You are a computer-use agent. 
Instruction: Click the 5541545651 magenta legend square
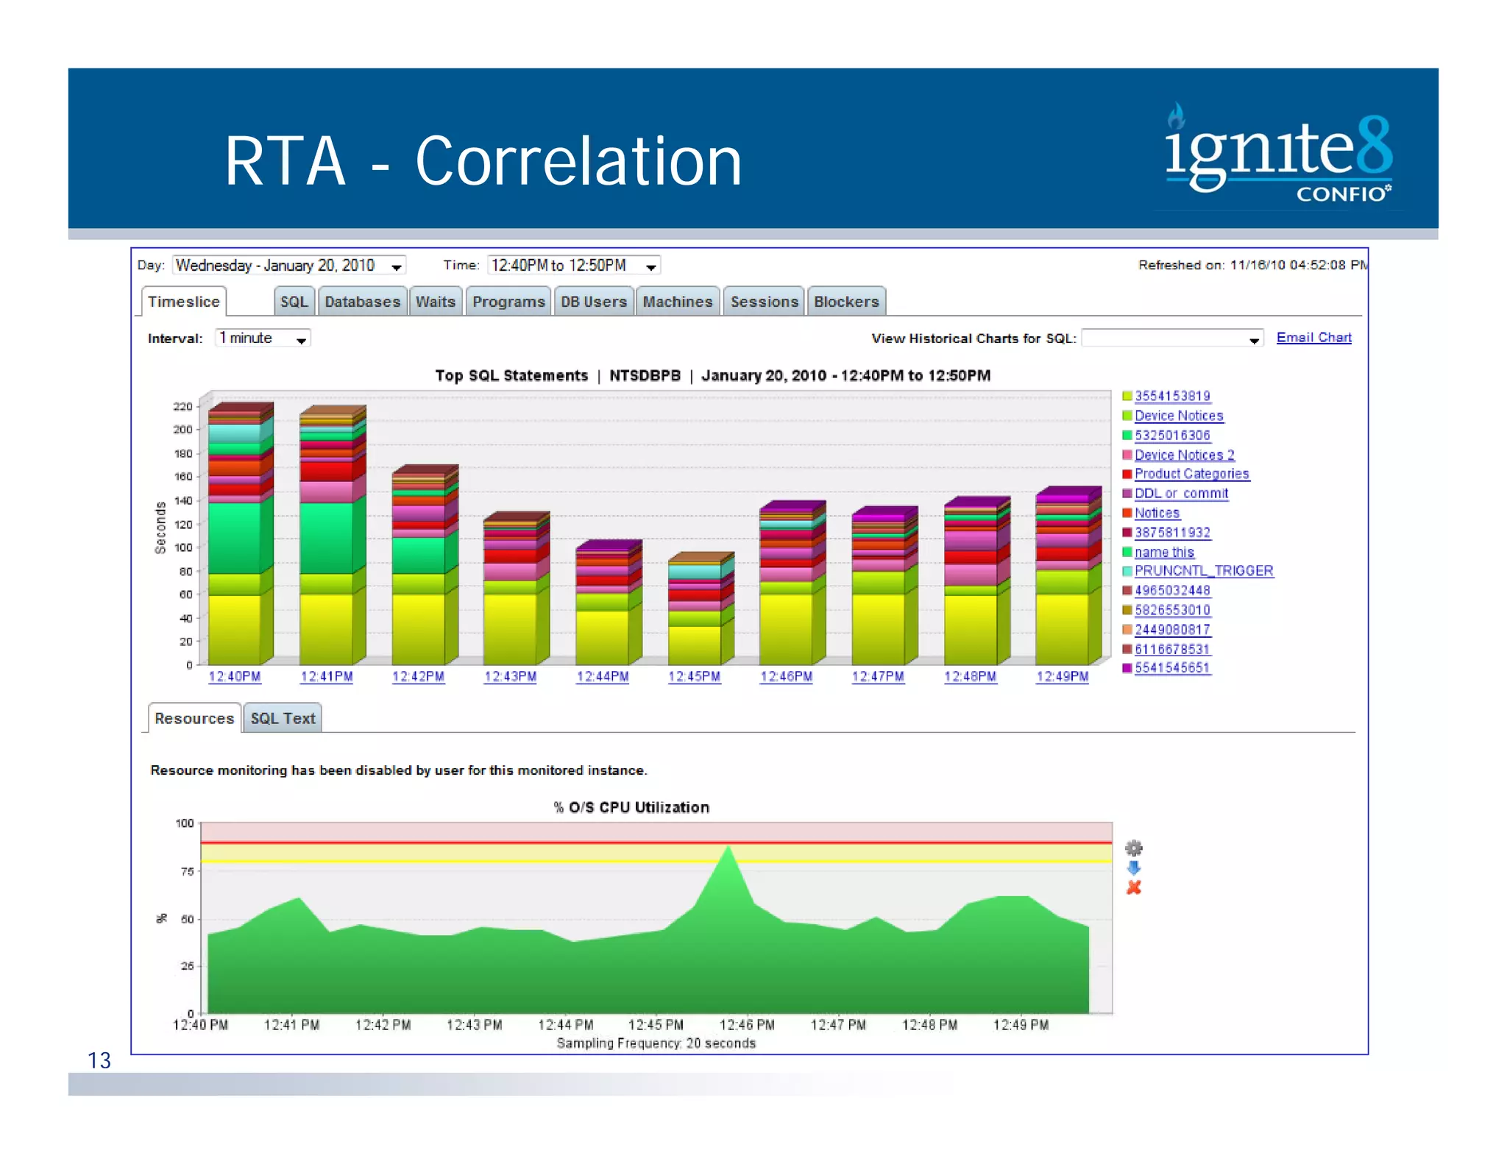click(x=1127, y=668)
